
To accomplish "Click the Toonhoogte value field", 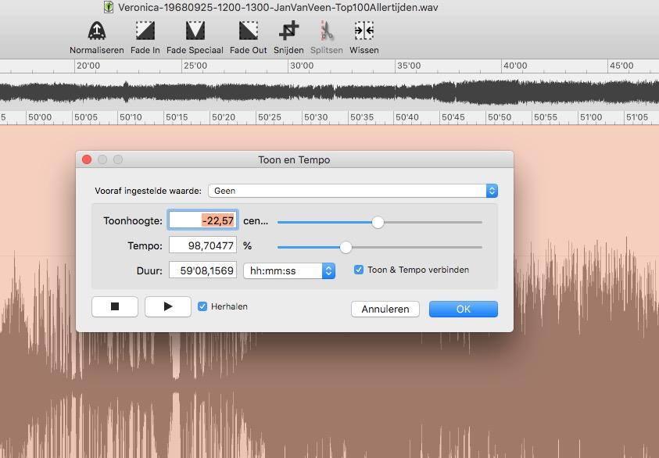I will pyautogui.click(x=202, y=221).
